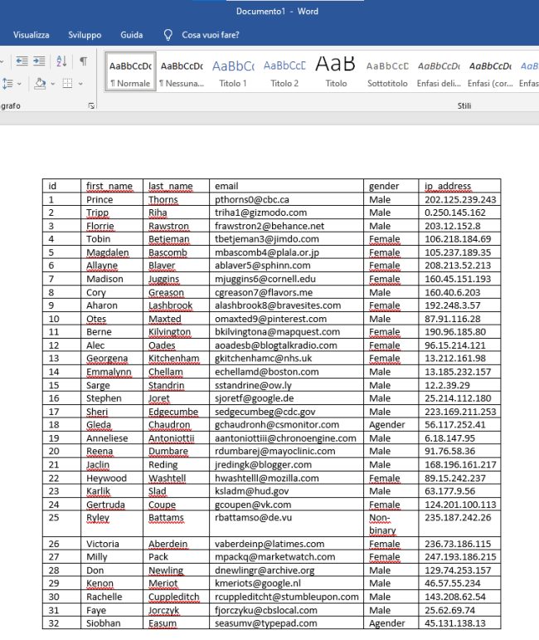Screen dimensions: 539x640
Task: Apply the Titolo 2 style
Action: coord(284,72)
